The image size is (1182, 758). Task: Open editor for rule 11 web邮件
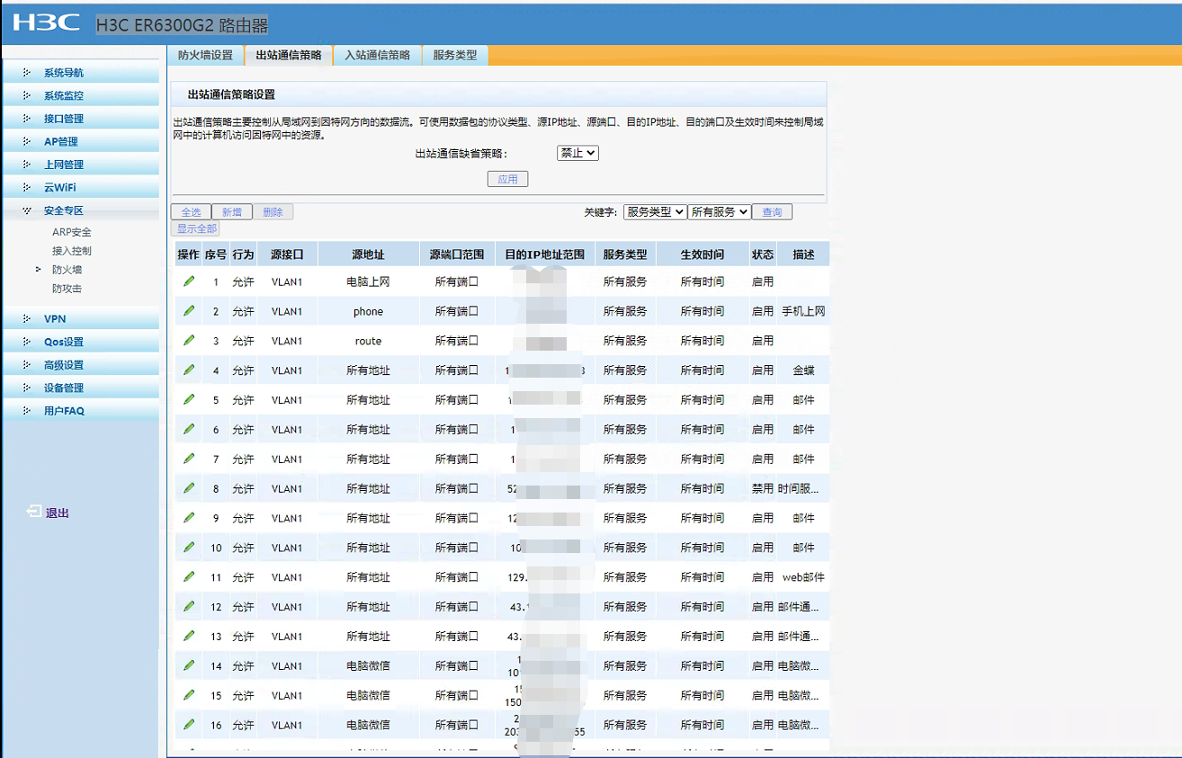[x=189, y=576]
